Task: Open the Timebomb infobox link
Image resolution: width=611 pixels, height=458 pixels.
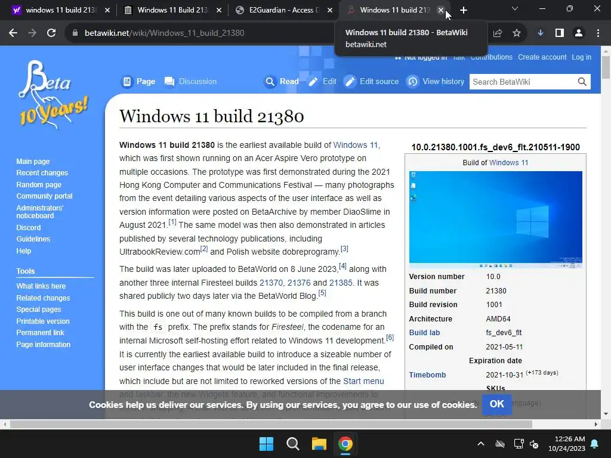Action: coord(427,375)
